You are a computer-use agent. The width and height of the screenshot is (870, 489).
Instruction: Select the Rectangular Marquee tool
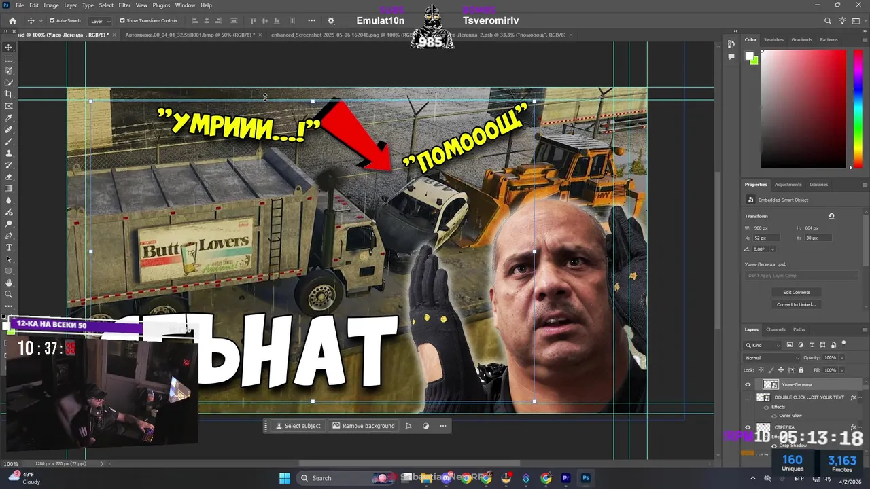click(x=9, y=59)
